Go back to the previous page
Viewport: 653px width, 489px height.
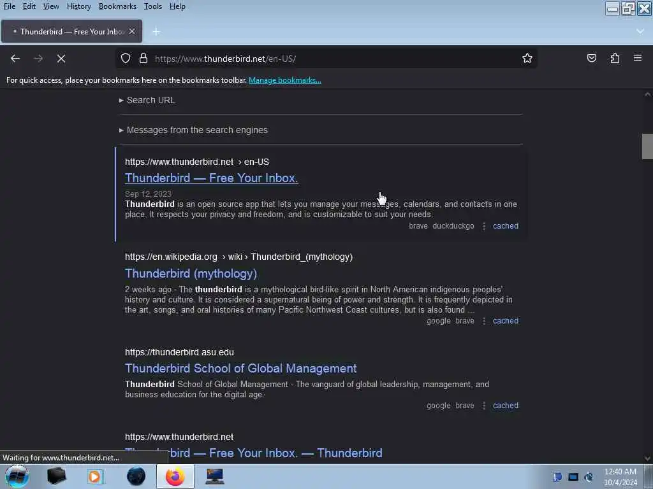click(x=15, y=59)
